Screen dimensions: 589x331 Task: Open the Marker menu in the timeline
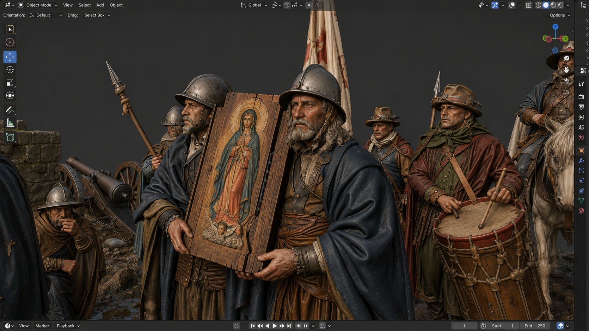[x=42, y=326]
